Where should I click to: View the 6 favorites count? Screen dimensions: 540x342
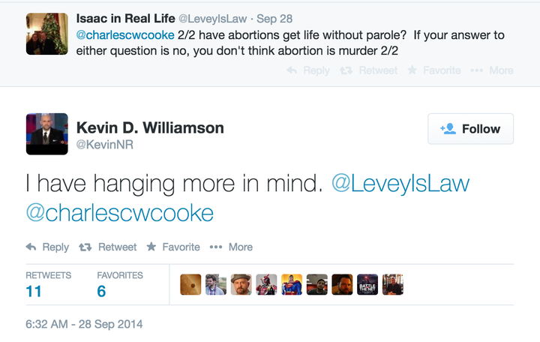101,291
